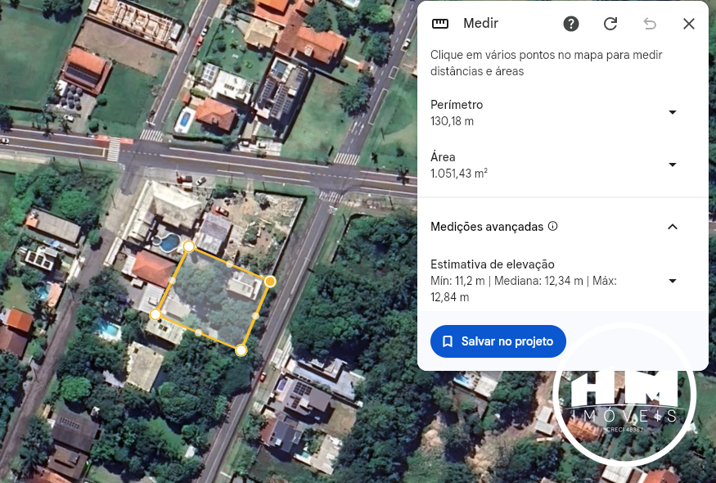Click the instruction text 'Clique em vários pontos'

tap(546, 63)
